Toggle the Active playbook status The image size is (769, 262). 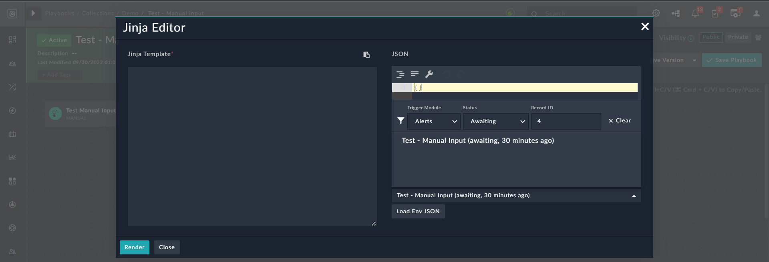click(x=54, y=40)
